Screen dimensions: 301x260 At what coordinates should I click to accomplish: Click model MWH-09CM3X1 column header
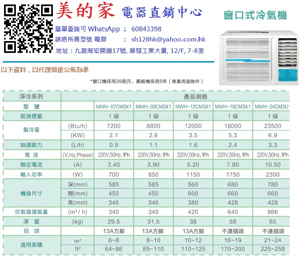pos(153,107)
